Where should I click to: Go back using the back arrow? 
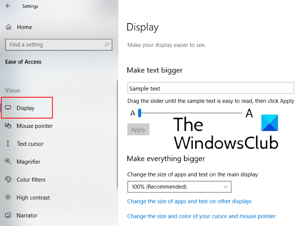(8, 6)
